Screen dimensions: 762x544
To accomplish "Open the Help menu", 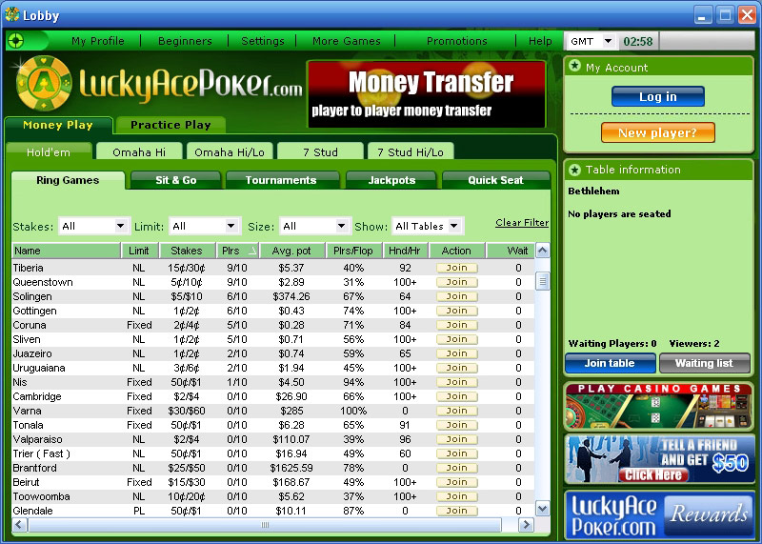I will (540, 41).
